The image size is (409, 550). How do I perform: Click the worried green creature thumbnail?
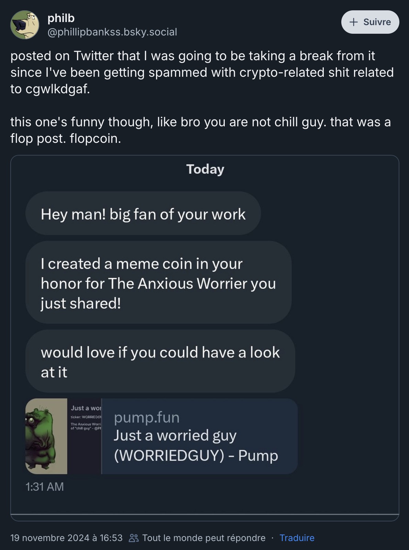point(46,436)
